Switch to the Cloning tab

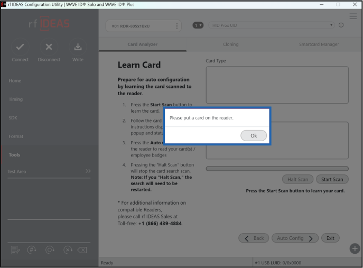point(230,44)
